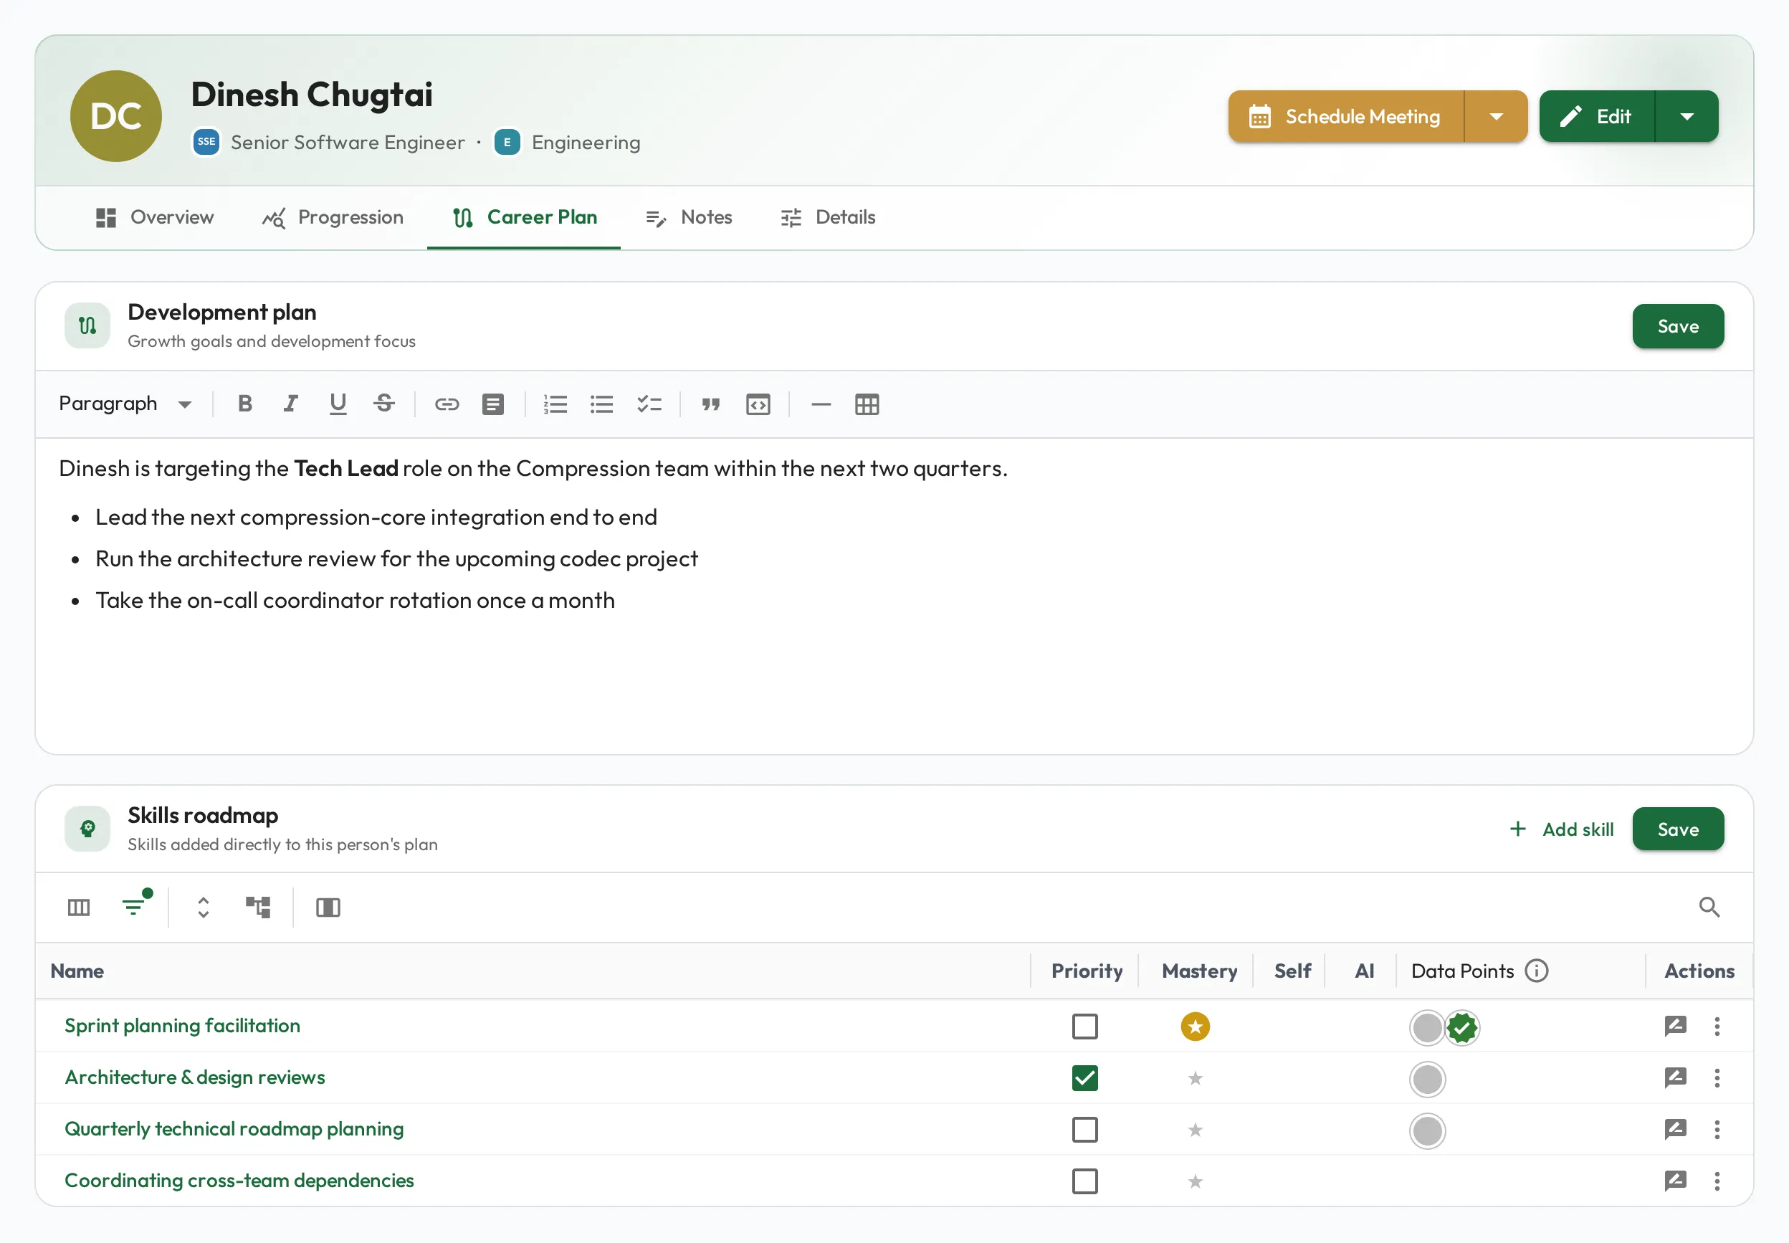Open the Sprint planning facilitation skill link

[182, 1026]
